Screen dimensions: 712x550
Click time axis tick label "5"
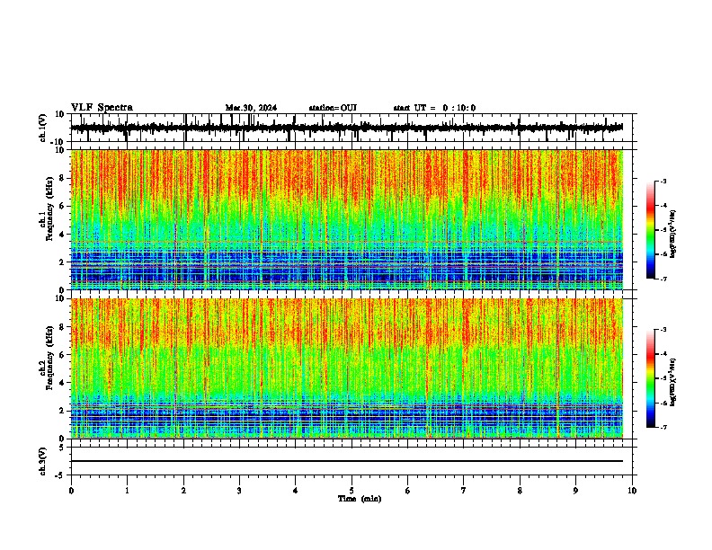tap(352, 491)
